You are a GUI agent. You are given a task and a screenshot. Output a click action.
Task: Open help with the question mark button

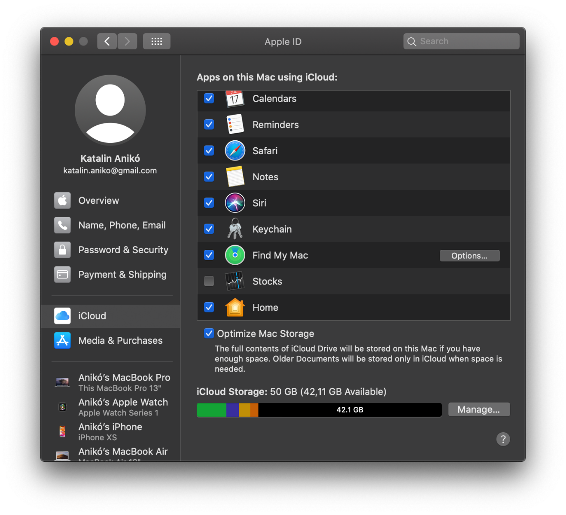(x=503, y=439)
